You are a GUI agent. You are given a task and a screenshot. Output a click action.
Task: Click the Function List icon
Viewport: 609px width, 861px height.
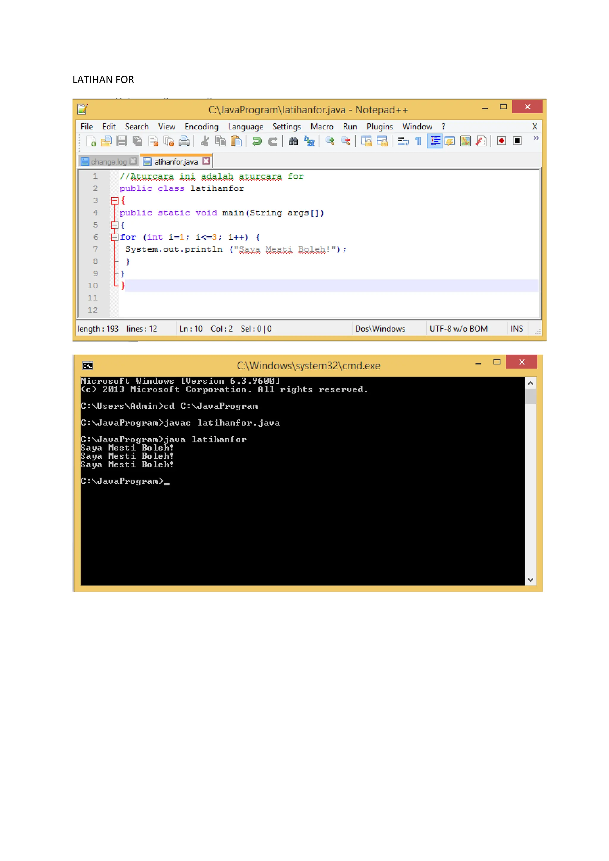point(481,141)
